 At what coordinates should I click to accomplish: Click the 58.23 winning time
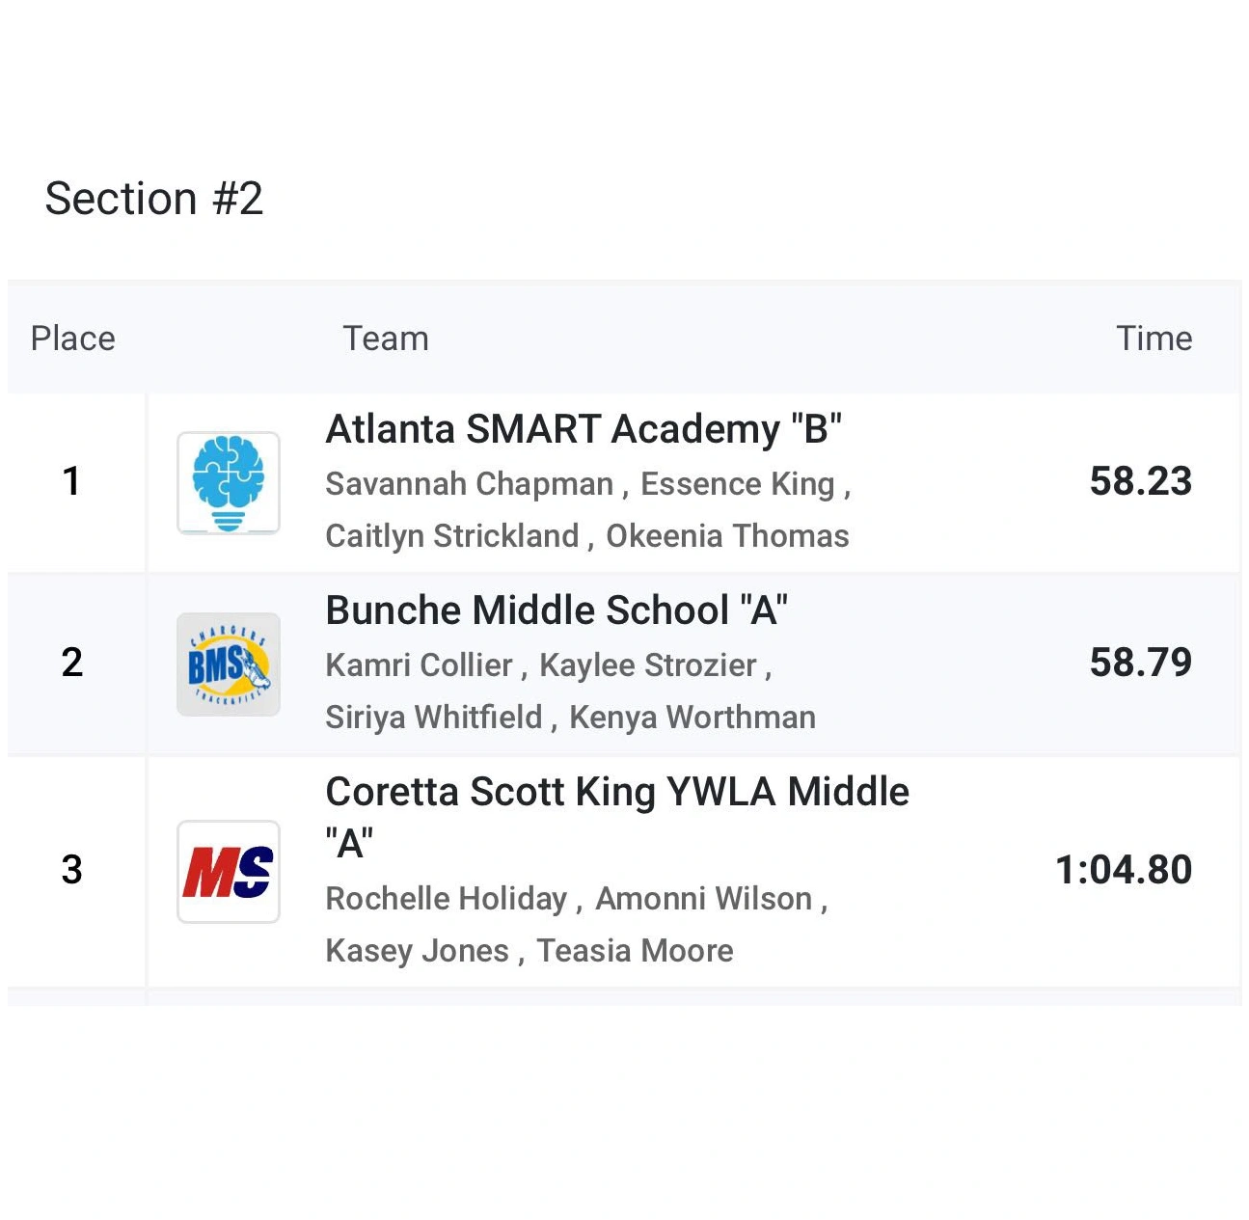pyautogui.click(x=1141, y=481)
